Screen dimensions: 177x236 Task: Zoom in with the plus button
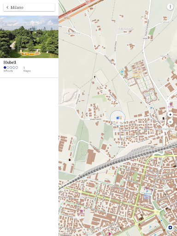[170, 114]
